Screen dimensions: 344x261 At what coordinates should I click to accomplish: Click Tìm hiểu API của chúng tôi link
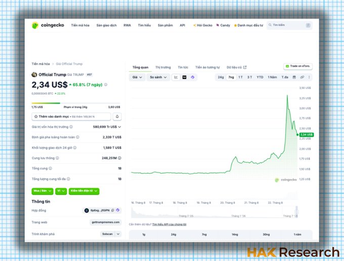169,225
